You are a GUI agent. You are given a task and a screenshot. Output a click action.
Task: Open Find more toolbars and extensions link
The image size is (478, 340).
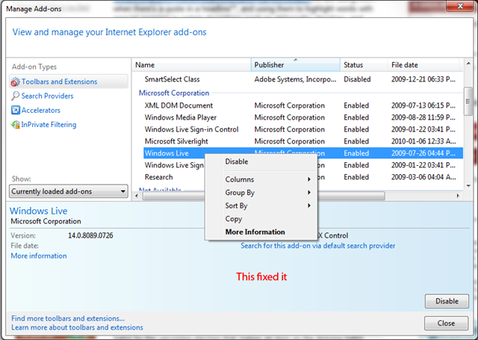click(68, 318)
